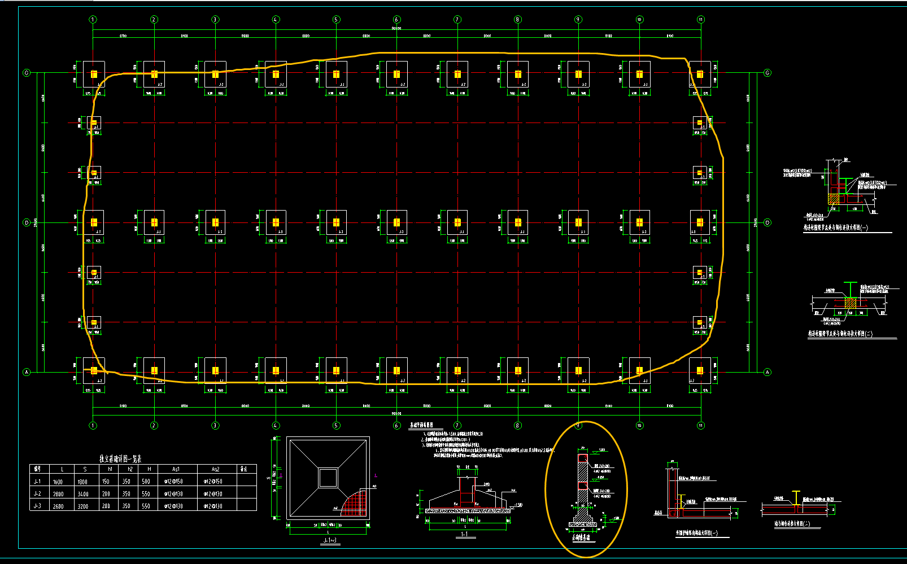Click the J-3 row label in table

pyautogui.click(x=37, y=506)
